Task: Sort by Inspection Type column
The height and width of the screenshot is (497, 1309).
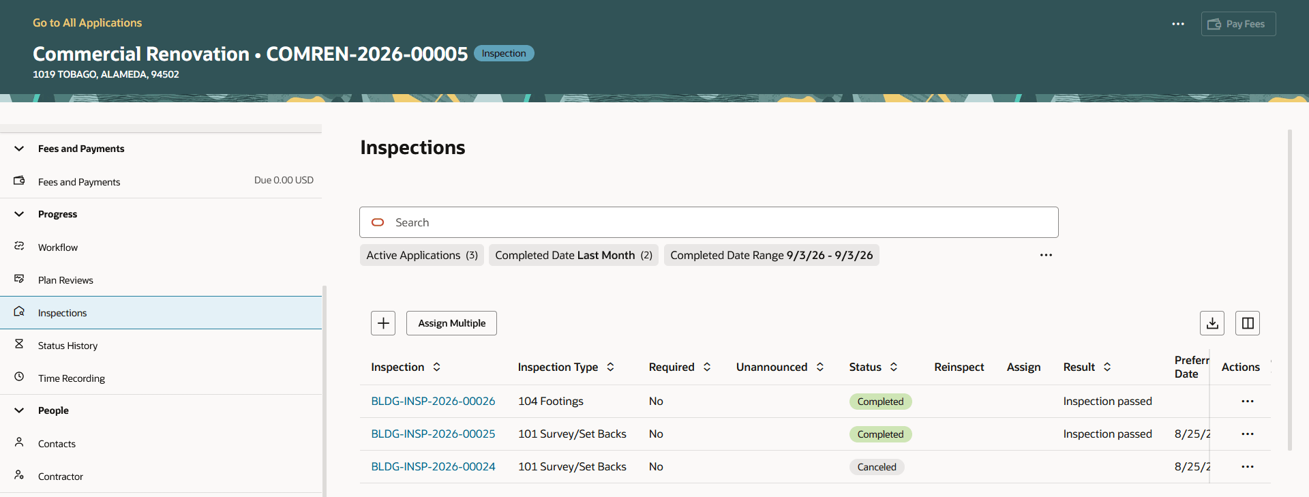Action: 611,367
